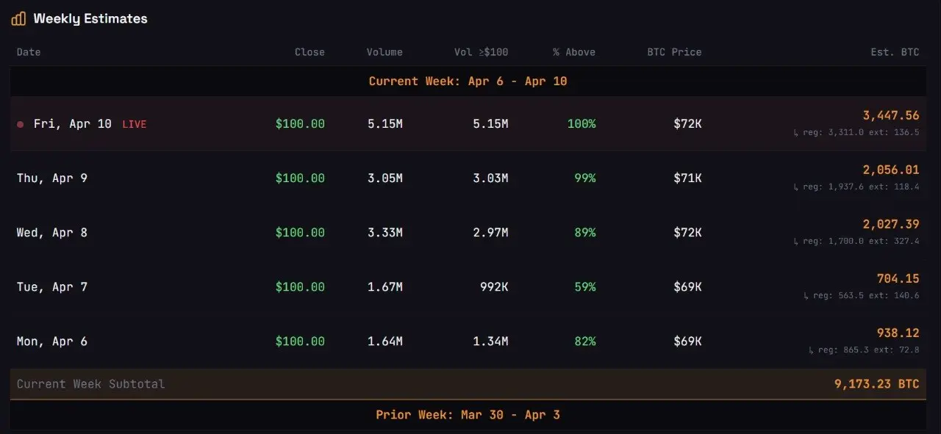The height and width of the screenshot is (434, 941).
Task: Select the Thu, Apr 9 row
Action: (468, 178)
